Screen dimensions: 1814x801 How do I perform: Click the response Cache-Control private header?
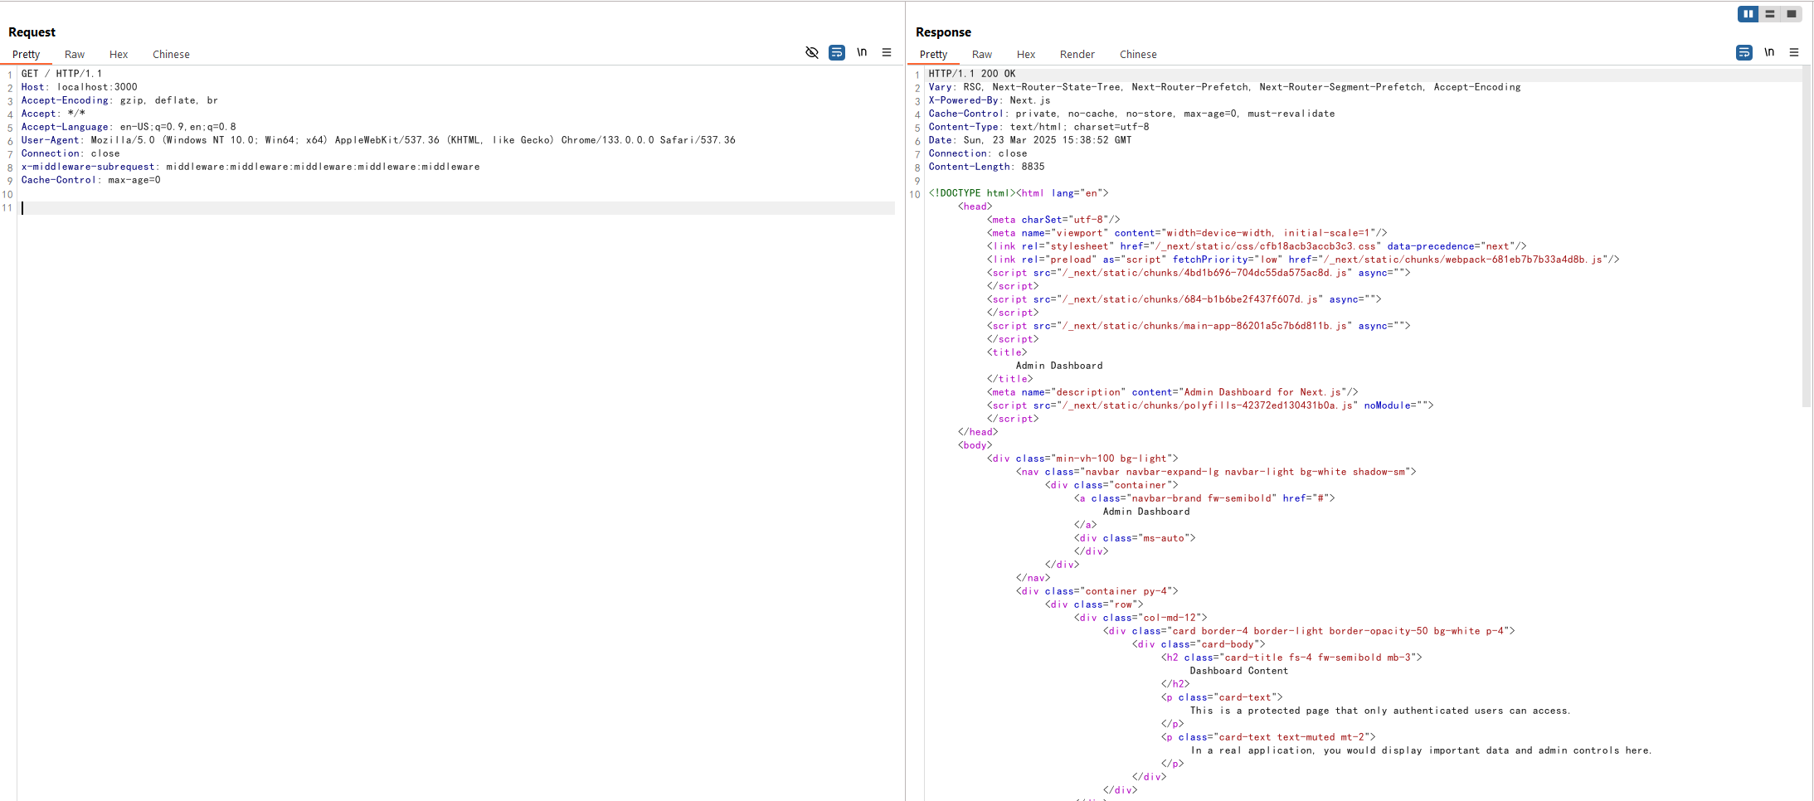pos(1132,114)
